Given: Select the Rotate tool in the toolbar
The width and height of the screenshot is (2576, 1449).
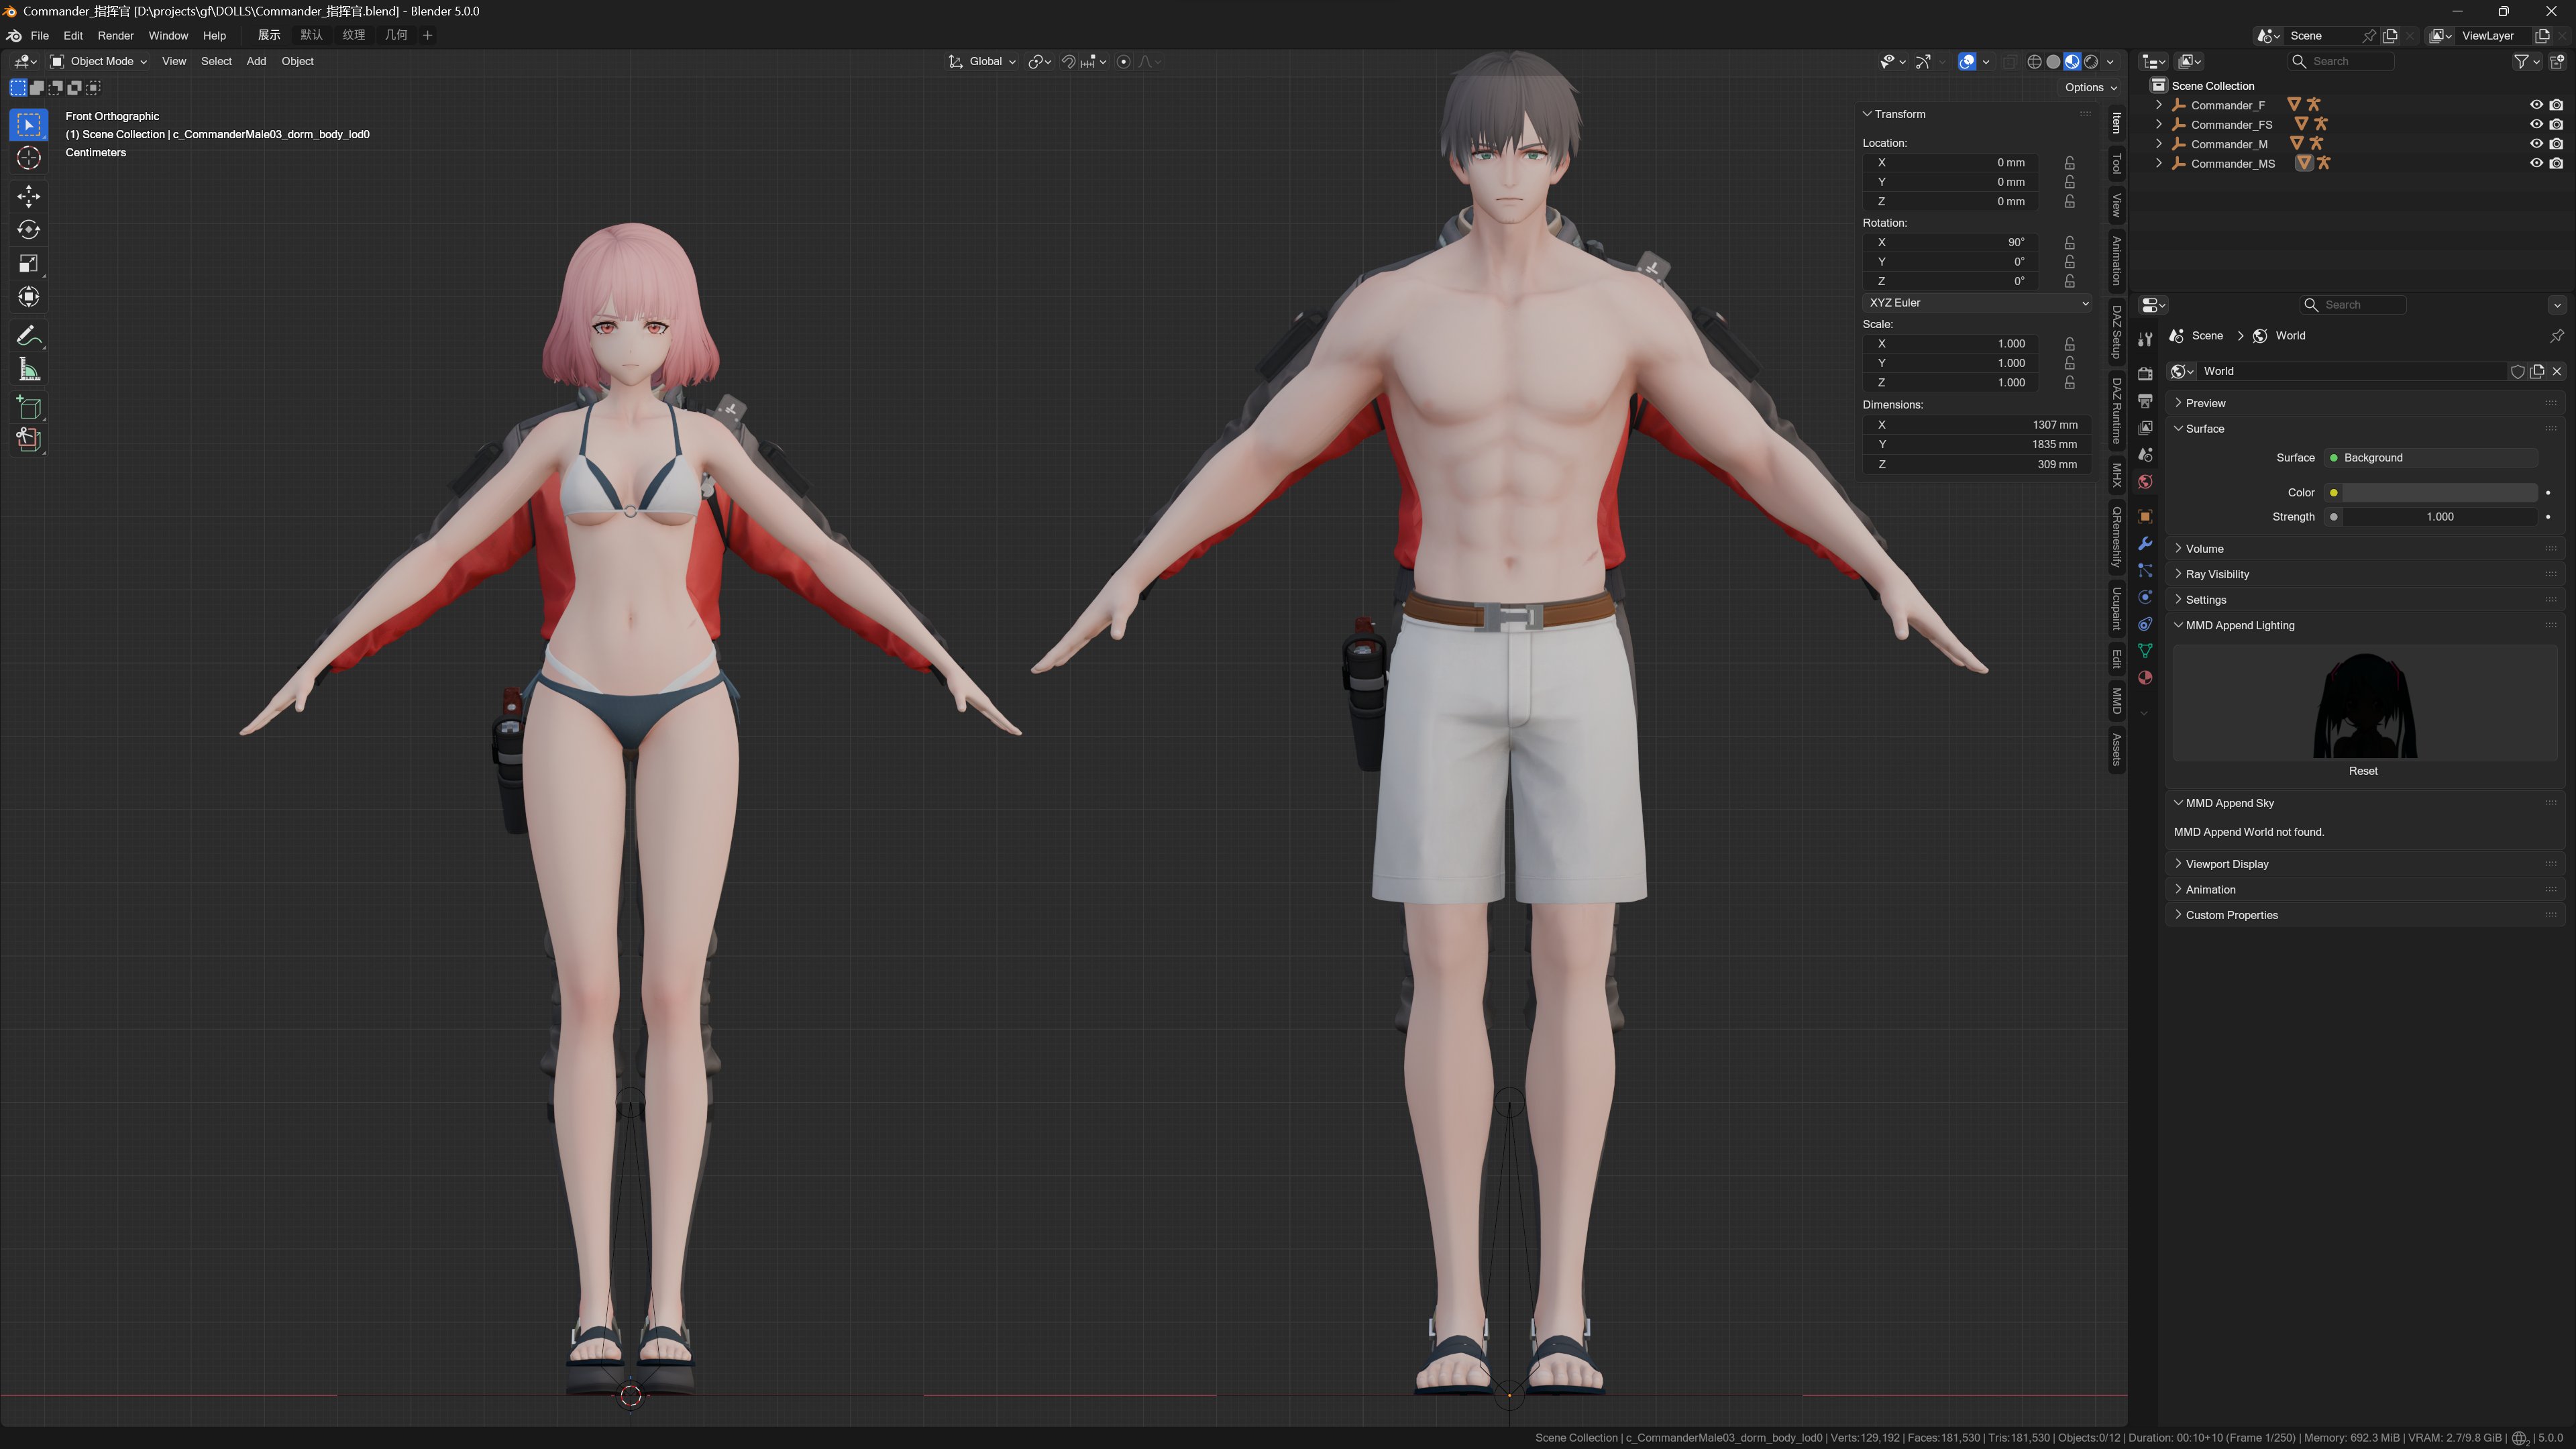Looking at the screenshot, I should point(28,229).
